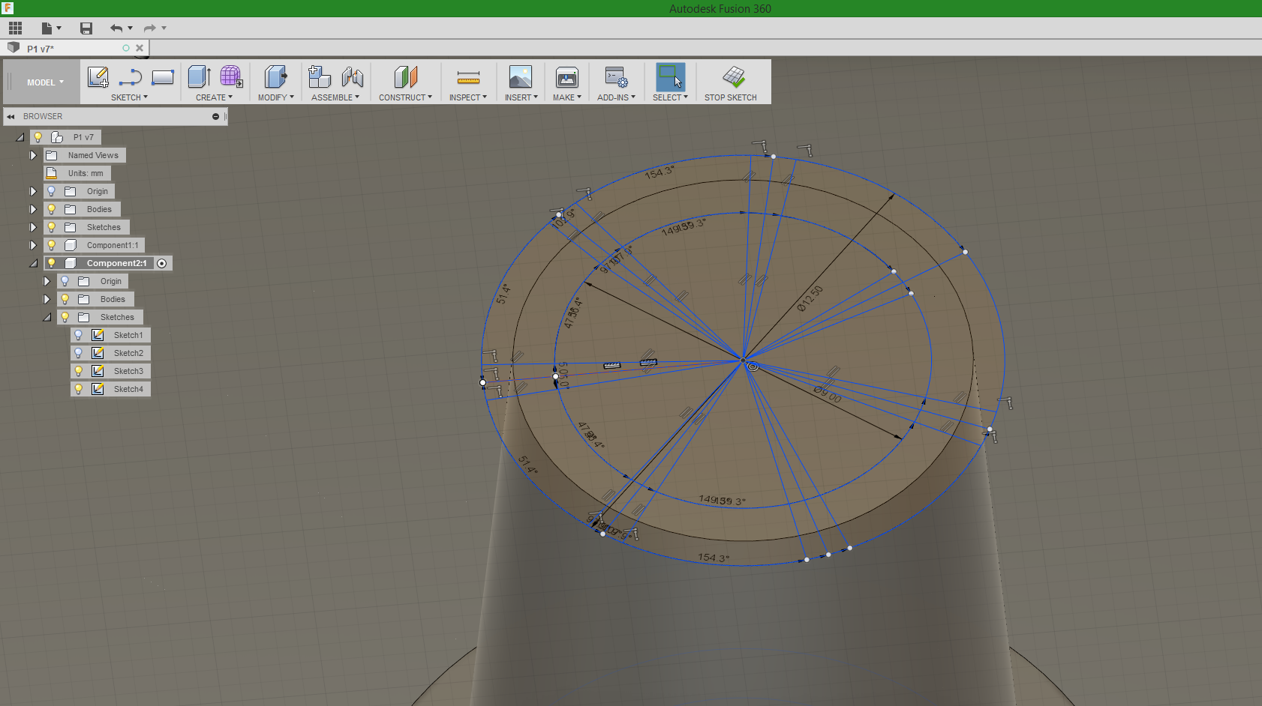1262x706 pixels.
Task: Open the SELECT menu label
Action: 670,97
